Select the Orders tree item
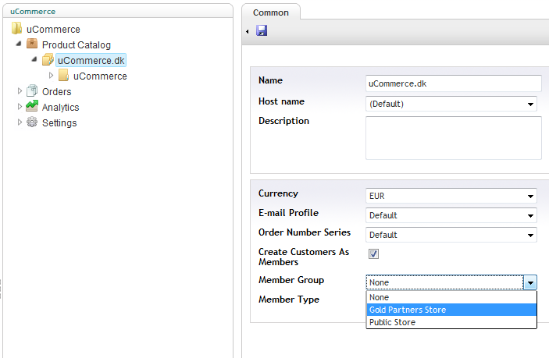549x358 pixels. pyautogui.click(x=57, y=91)
